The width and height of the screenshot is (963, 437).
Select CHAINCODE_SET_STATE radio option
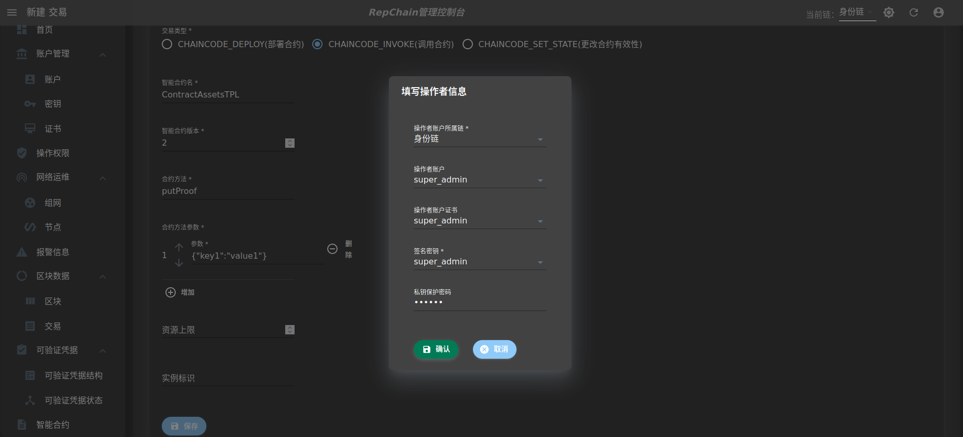click(x=468, y=44)
